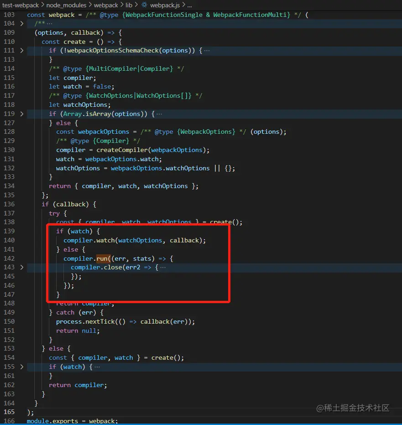The image size is (402, 425).
Task: Expand the if (watch) block on line 155
Action: point(21,367)
